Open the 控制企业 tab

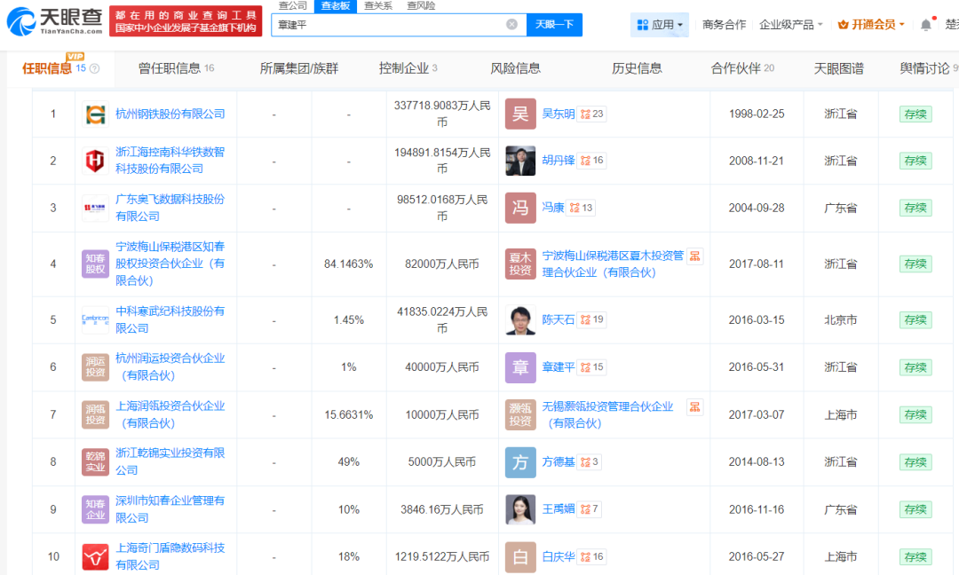[x=408, y=68]
